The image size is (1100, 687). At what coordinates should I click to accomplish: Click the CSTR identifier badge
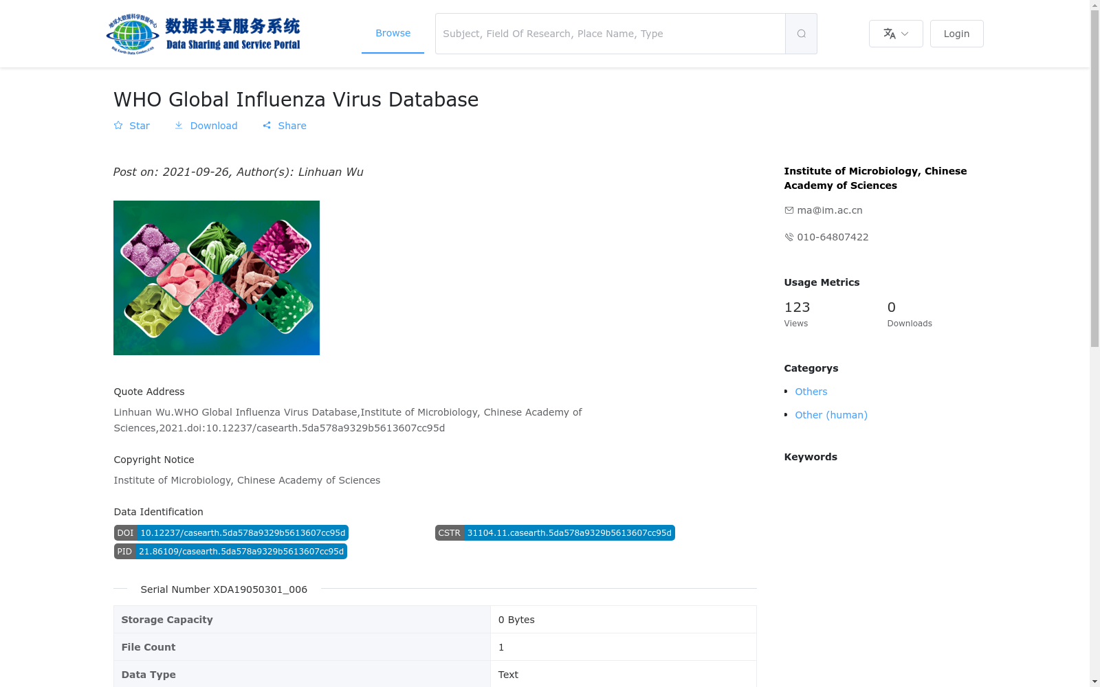pyautogui.click(x=555, y=533)
